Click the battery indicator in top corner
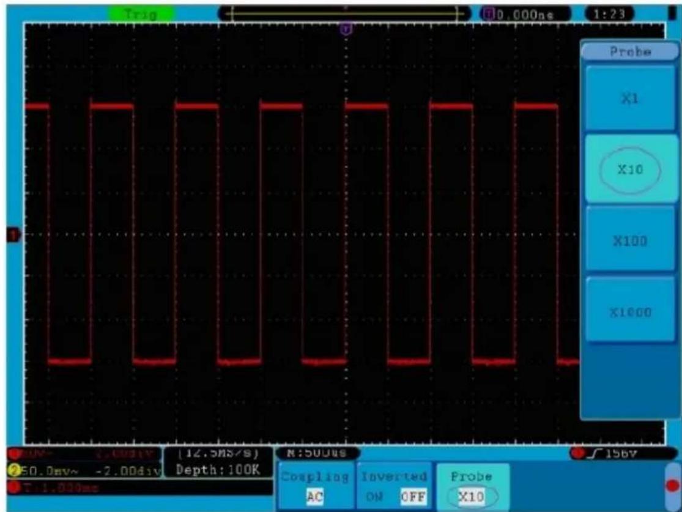 672,13
